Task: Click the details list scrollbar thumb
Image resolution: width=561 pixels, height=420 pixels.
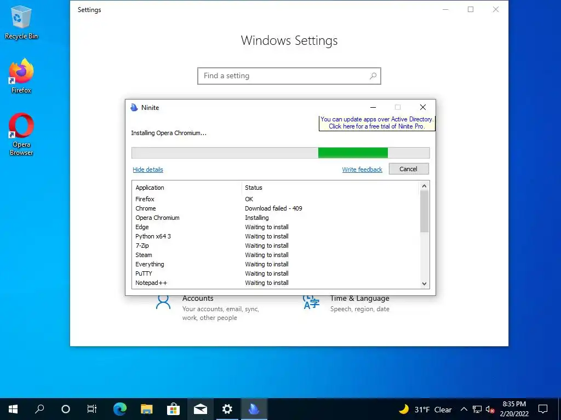Action: pos(425,212)
